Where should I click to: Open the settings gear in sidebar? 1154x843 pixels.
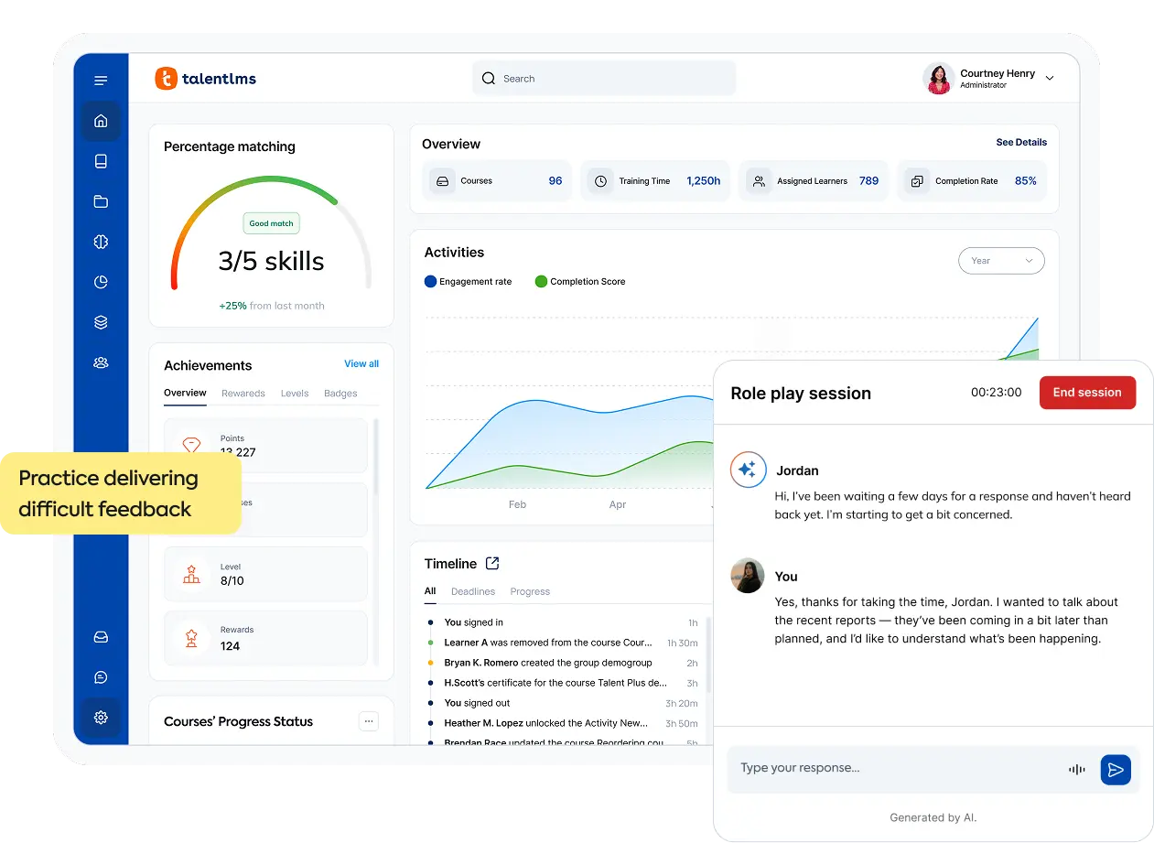pos(101,718)
